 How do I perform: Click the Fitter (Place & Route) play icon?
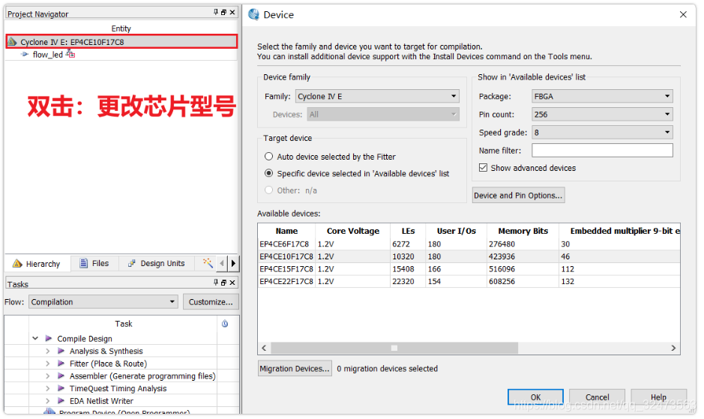(61, 364)
